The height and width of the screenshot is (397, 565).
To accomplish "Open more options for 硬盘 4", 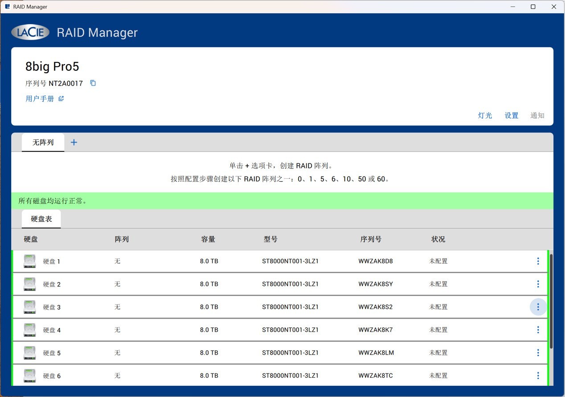I will (x=538, y=330).
